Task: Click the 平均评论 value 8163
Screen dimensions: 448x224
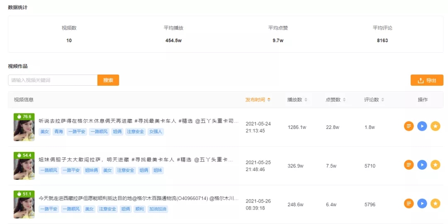Action: [x=382, y=41]
